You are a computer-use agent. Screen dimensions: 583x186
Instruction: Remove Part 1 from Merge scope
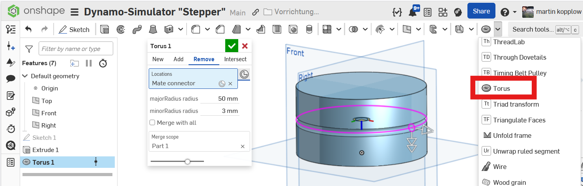243,146
